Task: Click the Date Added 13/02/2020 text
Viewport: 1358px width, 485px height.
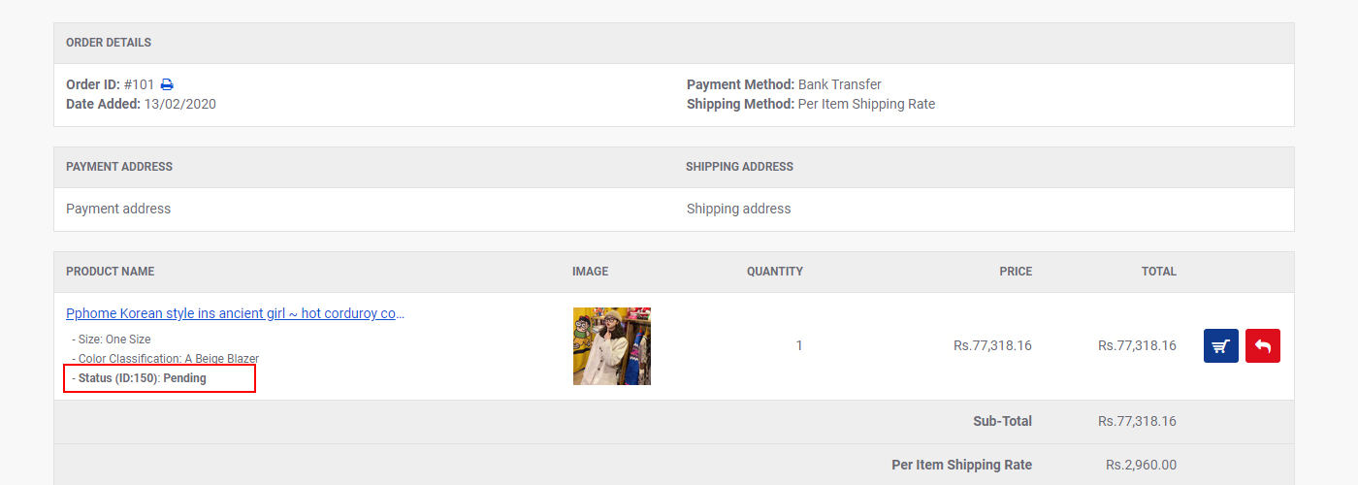Action: point(142,104)
